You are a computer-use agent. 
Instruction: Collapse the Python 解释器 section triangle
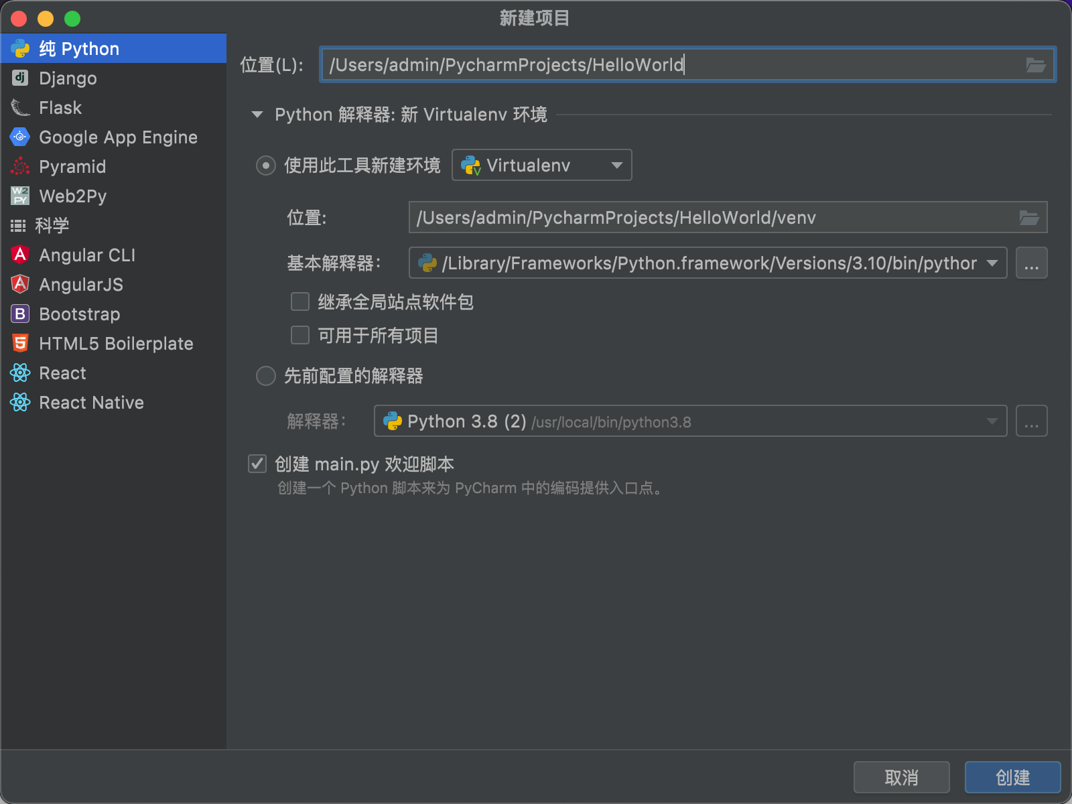[257, 115]
